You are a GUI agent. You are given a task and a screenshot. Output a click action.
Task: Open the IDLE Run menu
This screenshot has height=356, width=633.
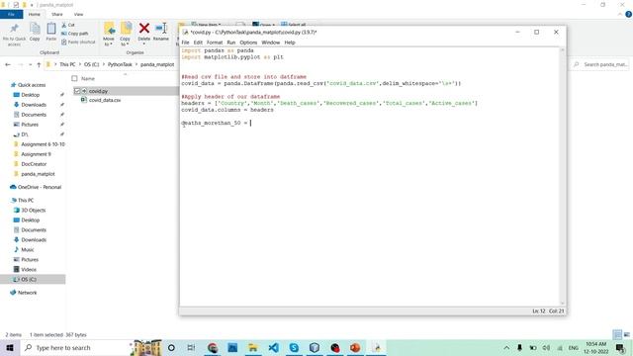tap(230, 43)
